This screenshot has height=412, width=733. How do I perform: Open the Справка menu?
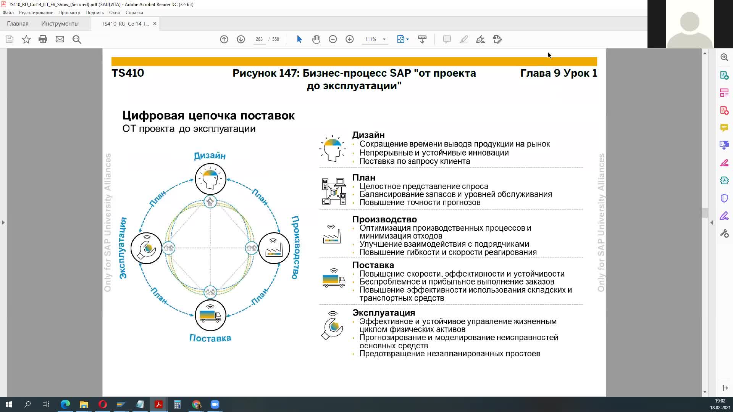click(134, 13)
